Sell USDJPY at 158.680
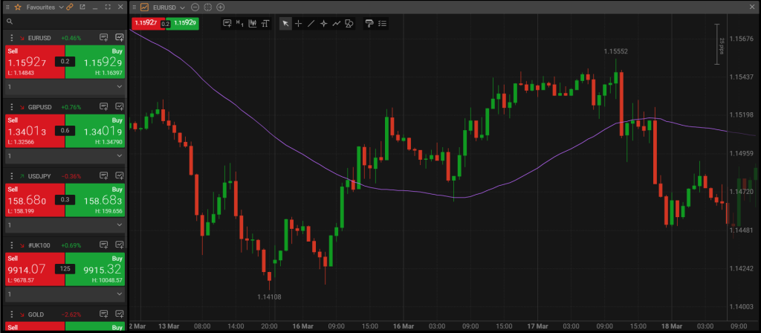This screenshot has height=333, width=761. tap(34, 200)
